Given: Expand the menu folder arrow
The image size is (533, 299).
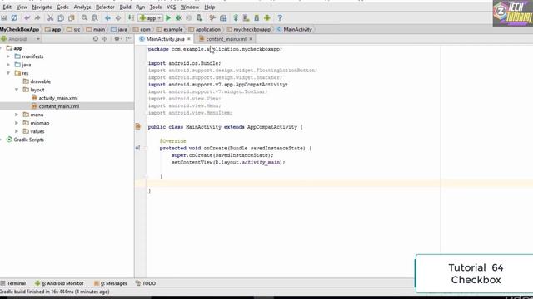Looking at the screenshot, I should coord(17,115).
